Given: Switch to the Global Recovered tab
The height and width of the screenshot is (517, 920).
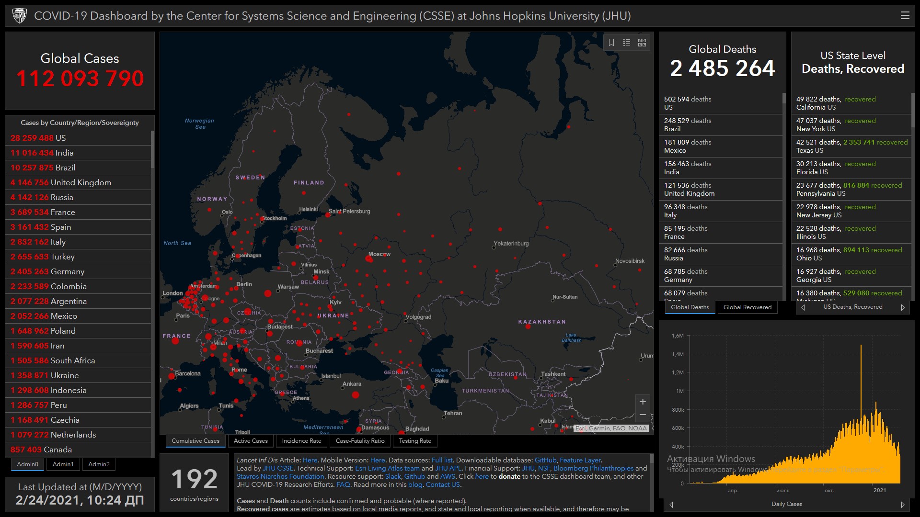Looking at the screenshot, I should coord(747,307).
